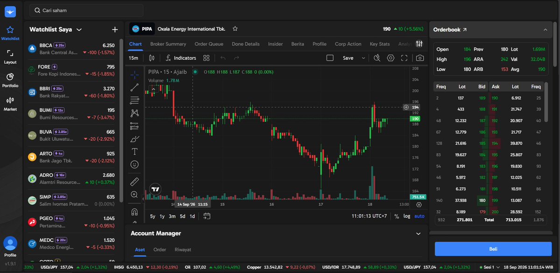560x273 pixels.
Task: Open the Indicators dialog
Action: [x=181, y=58]
